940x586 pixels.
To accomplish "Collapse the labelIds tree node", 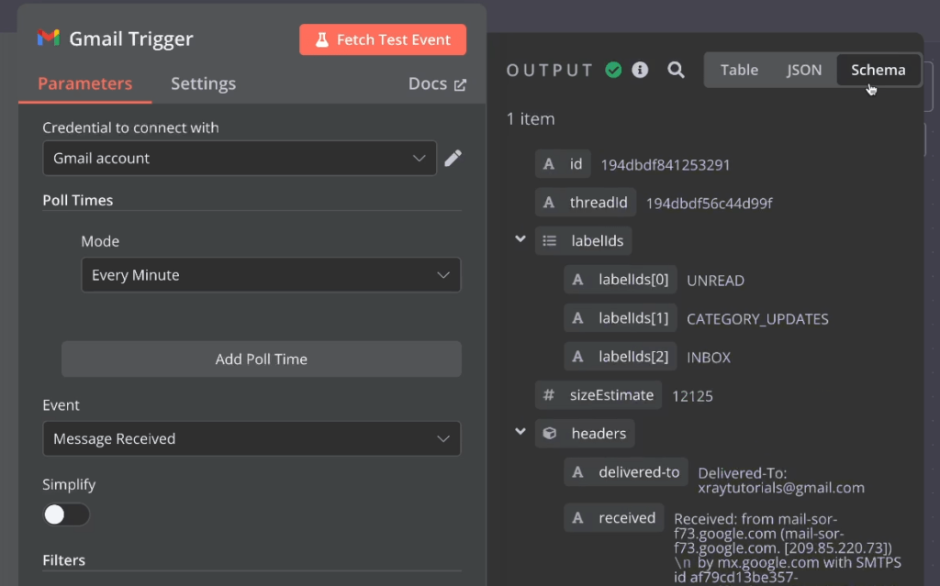I will [x=520, y=239].
